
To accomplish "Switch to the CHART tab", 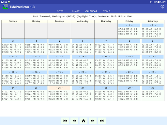I will pyautogui.click(x=76, y=11).
